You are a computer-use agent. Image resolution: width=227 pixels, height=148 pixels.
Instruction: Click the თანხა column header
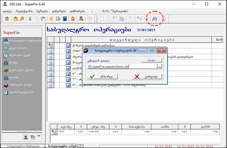[x=164, y=127]
